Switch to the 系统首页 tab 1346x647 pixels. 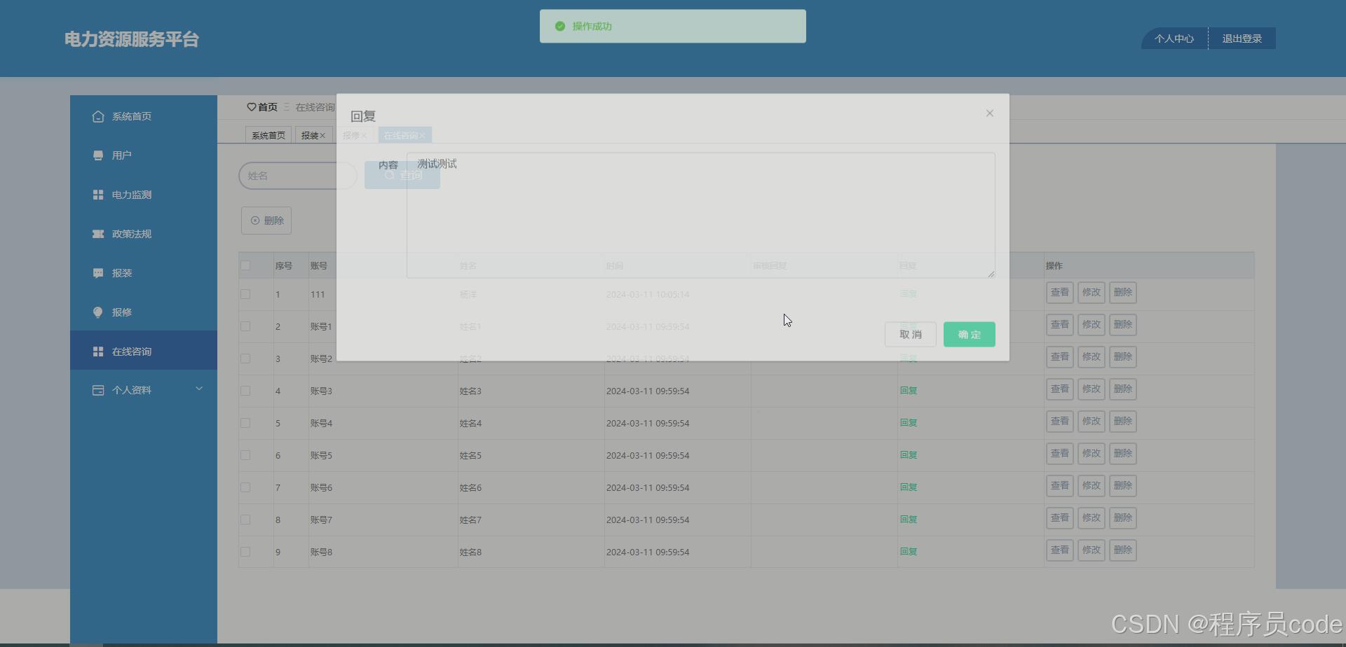coord(268,134)
